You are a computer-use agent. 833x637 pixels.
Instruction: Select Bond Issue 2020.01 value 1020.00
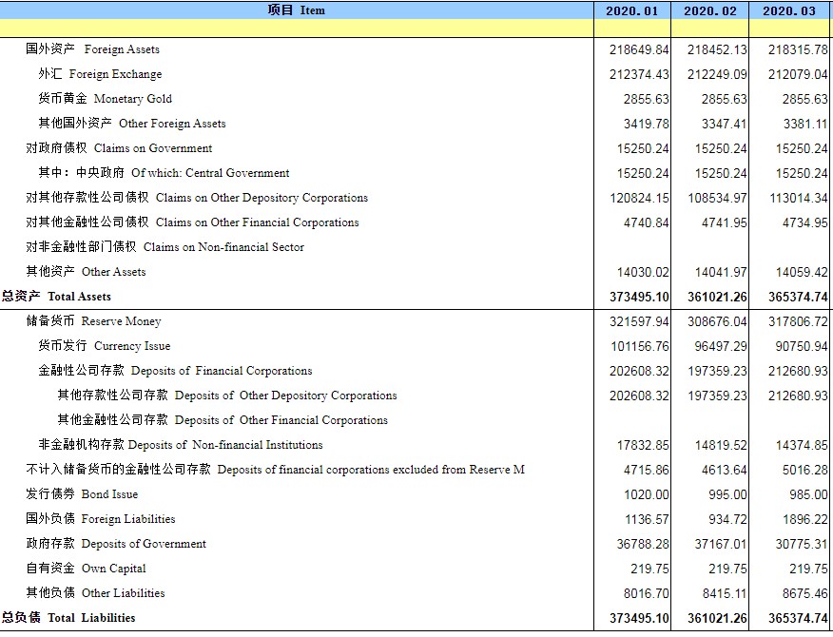point(646,494)
